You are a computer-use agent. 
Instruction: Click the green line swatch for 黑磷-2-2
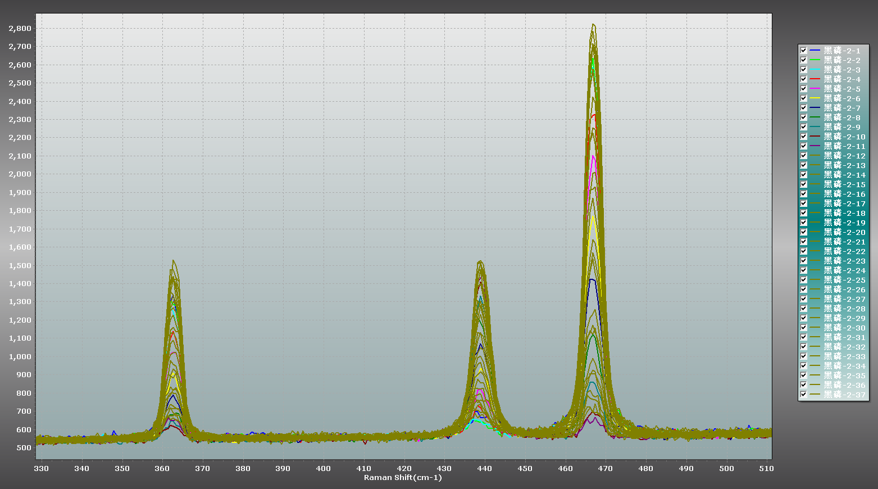(815, 60)
